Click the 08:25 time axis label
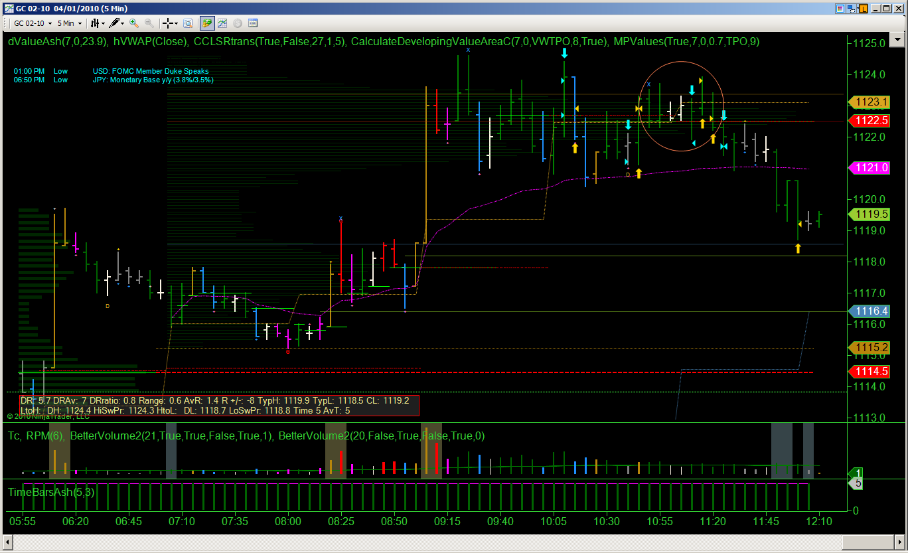 click(x=341, y=522)
